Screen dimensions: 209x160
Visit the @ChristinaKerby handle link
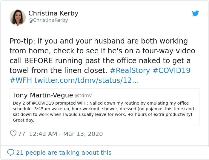coord(48,20)
